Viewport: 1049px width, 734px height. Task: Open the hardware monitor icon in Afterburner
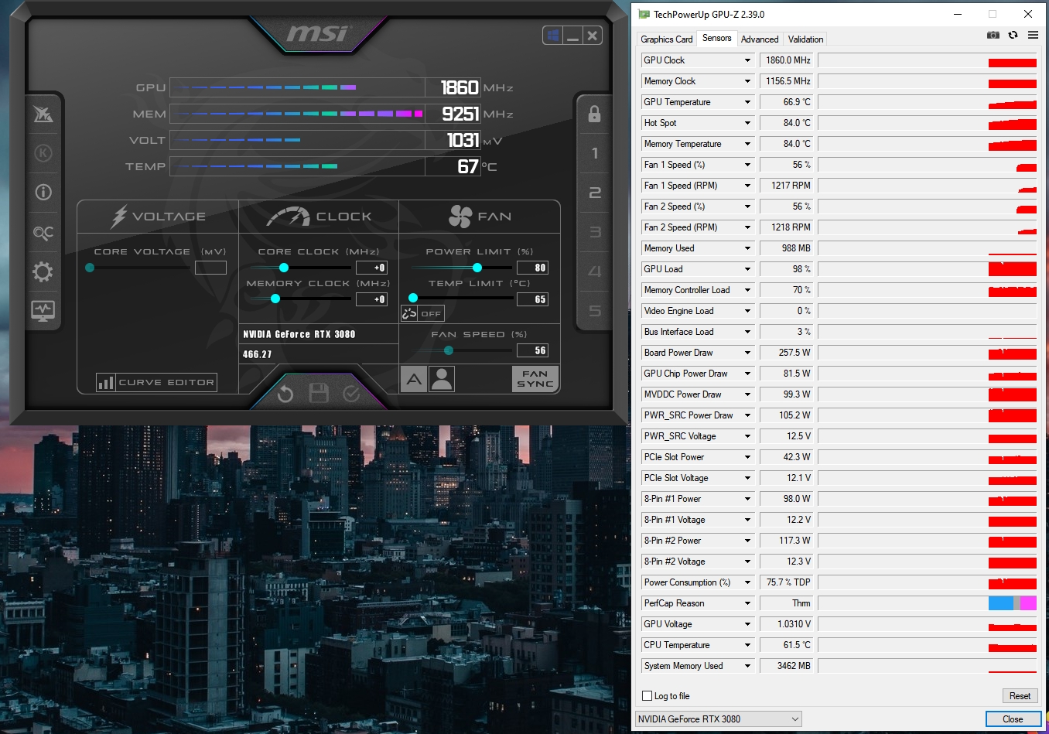43,311
